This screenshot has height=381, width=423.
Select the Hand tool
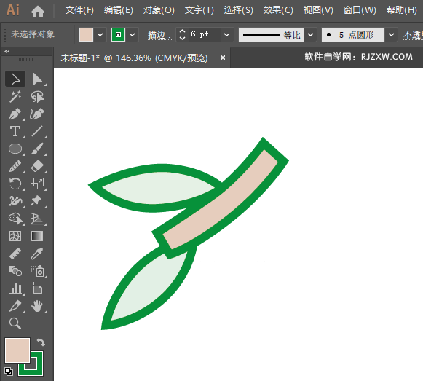click(37, 306)
